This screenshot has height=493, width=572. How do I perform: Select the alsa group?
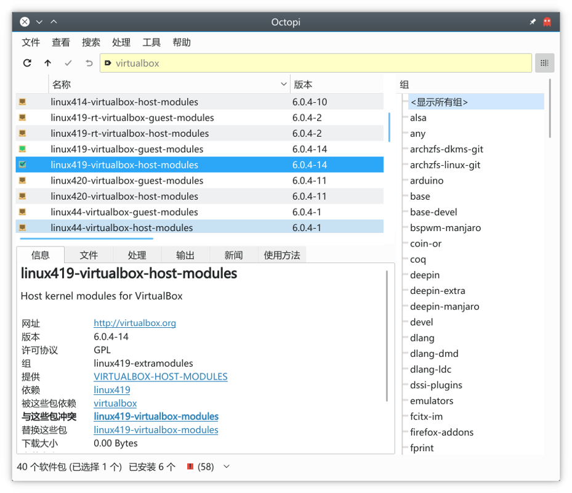pyautogui.click(x=418, y=118)
